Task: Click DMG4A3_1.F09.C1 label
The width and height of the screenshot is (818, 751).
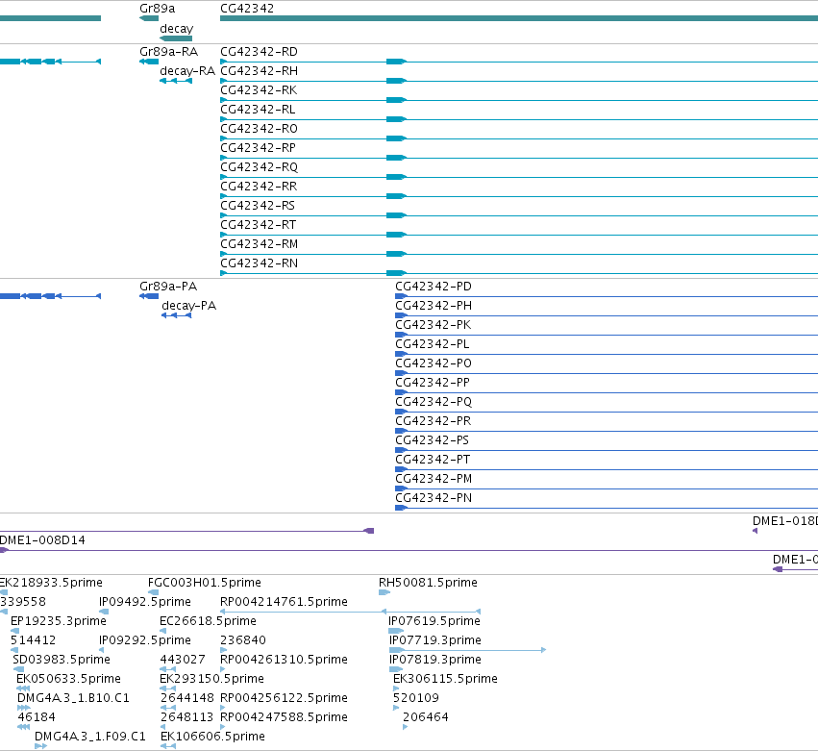Action: click(89, 738)
